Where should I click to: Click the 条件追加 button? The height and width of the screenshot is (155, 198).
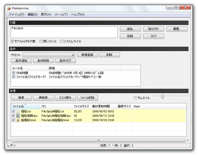pos(21,61)
